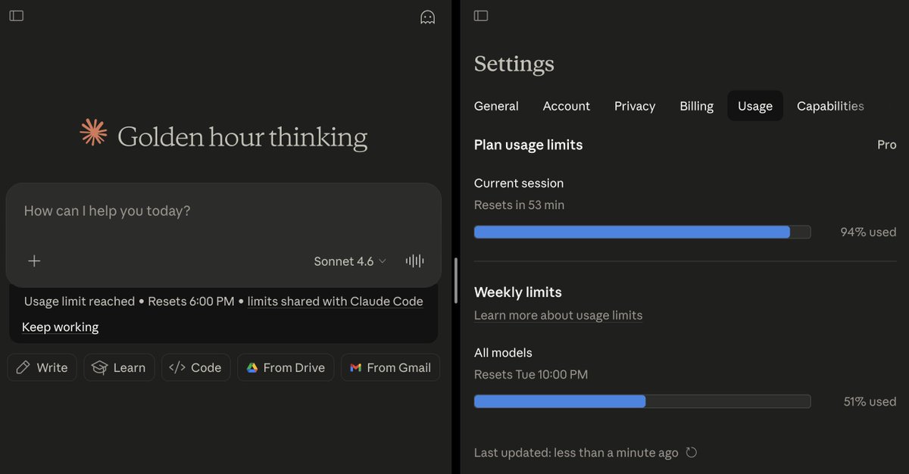Open the Sonnet 4.6 model selector

(x=350, y=261)
